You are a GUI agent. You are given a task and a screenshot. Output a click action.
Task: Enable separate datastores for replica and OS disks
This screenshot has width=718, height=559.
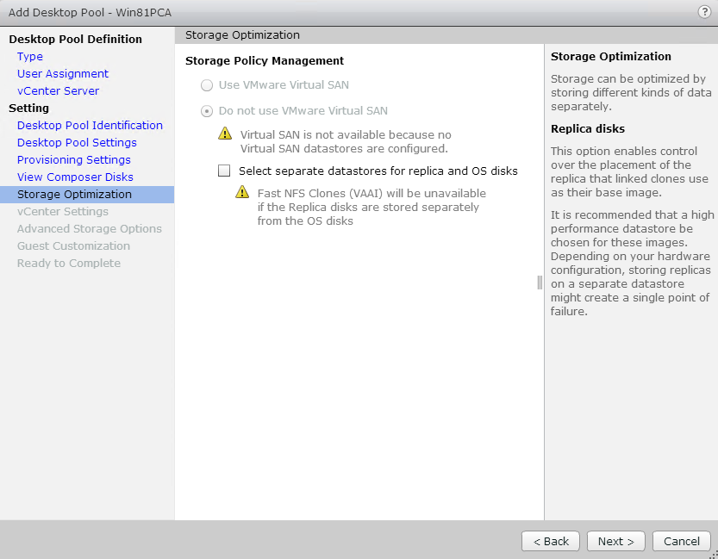click(x=224, y=171)
